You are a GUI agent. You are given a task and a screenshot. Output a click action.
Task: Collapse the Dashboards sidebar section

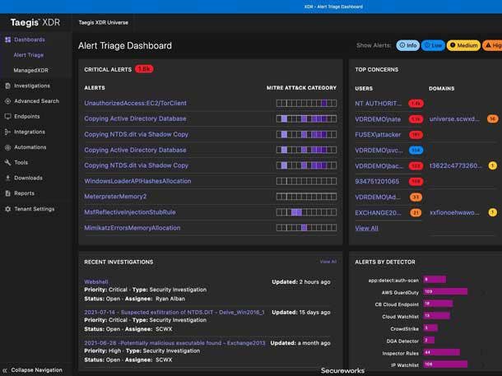pyautogui.click(x=29, y=39)
